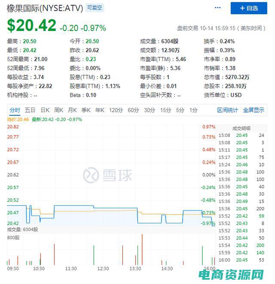Image resolution: width=275 pixels, height=284 pixels.
Task: Select the 16:00 trade row with volume 53
Action: [x=241, y=260]
